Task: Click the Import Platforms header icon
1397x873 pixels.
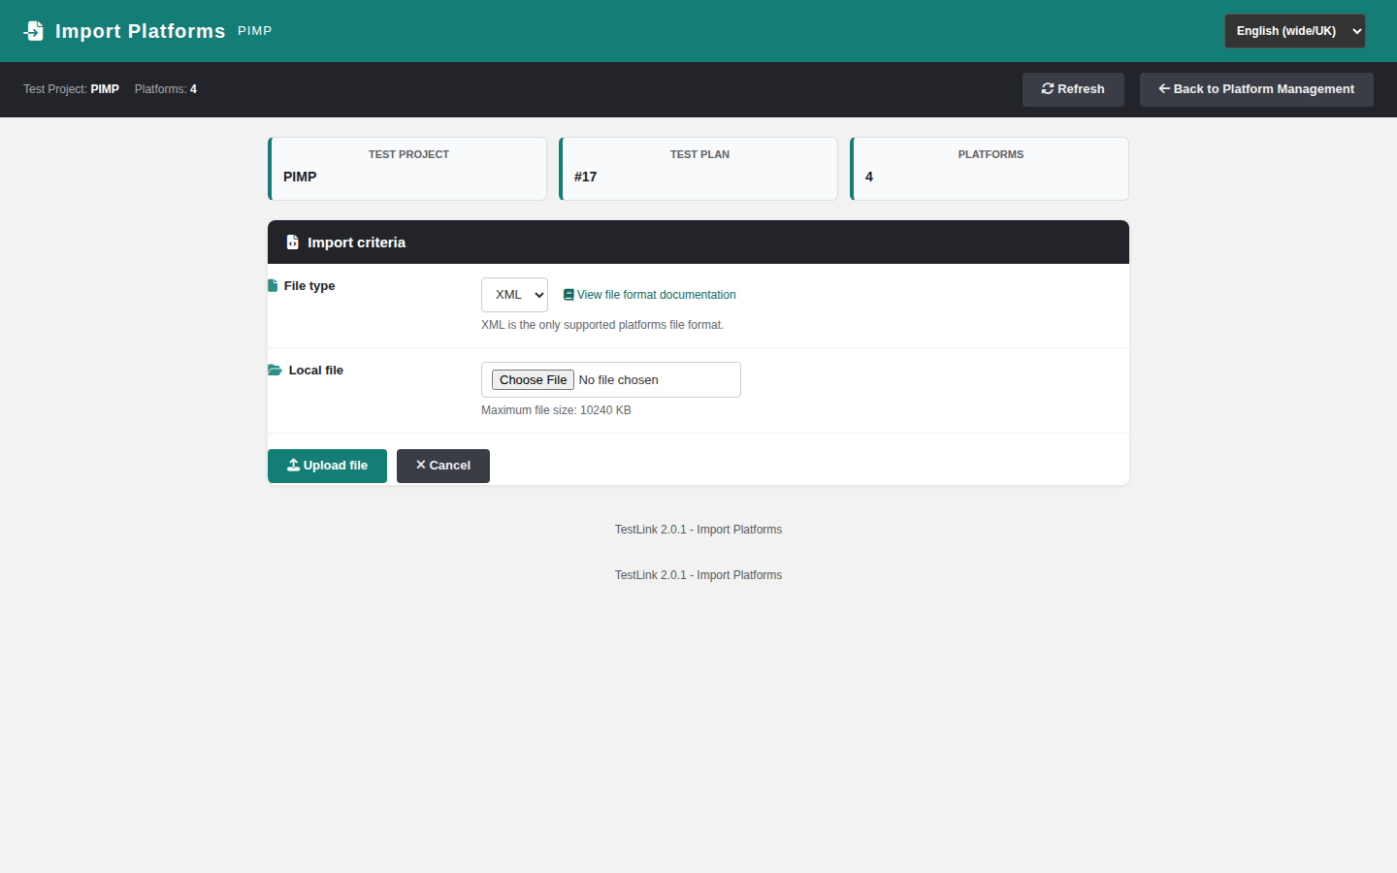Action: pos(34,31)
